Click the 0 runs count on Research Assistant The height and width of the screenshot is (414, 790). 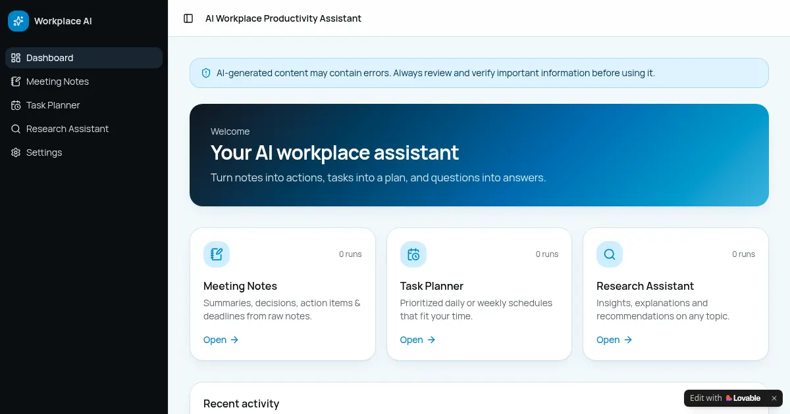pos(744,254)
